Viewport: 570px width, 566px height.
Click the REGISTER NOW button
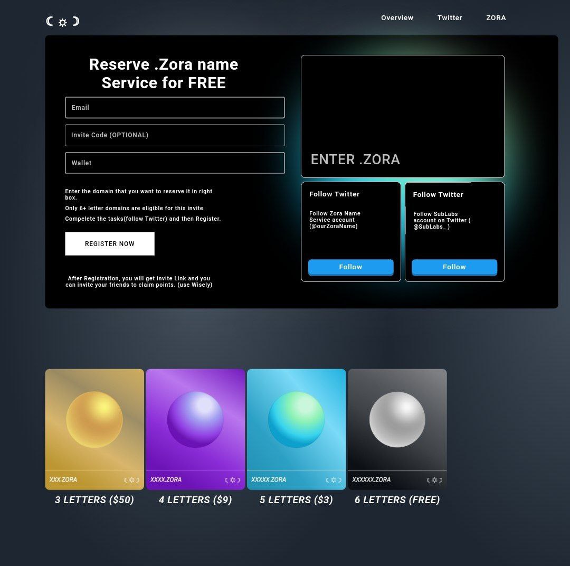(110, 244)
